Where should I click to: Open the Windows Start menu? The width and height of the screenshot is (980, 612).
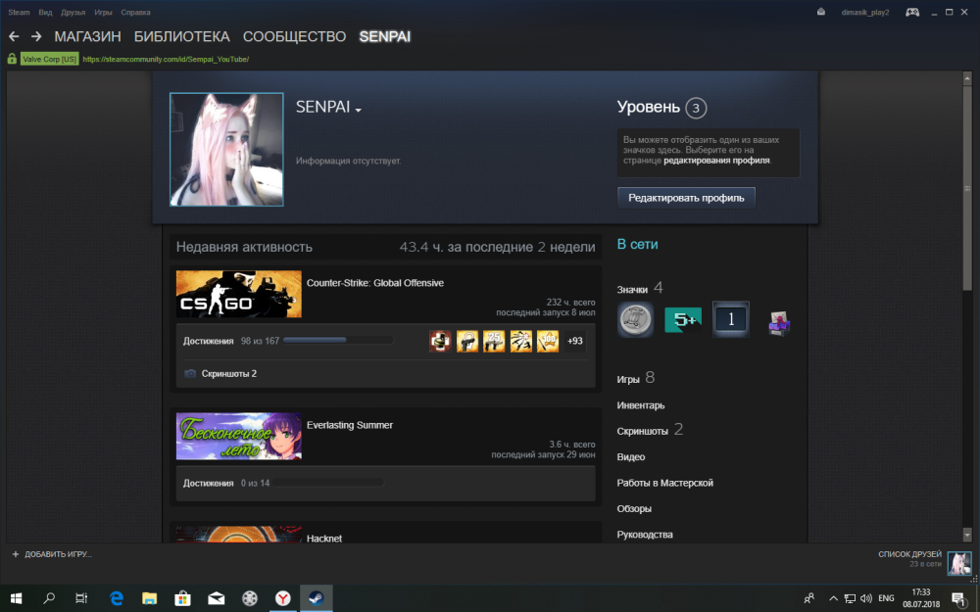click(x=17, y=598)
